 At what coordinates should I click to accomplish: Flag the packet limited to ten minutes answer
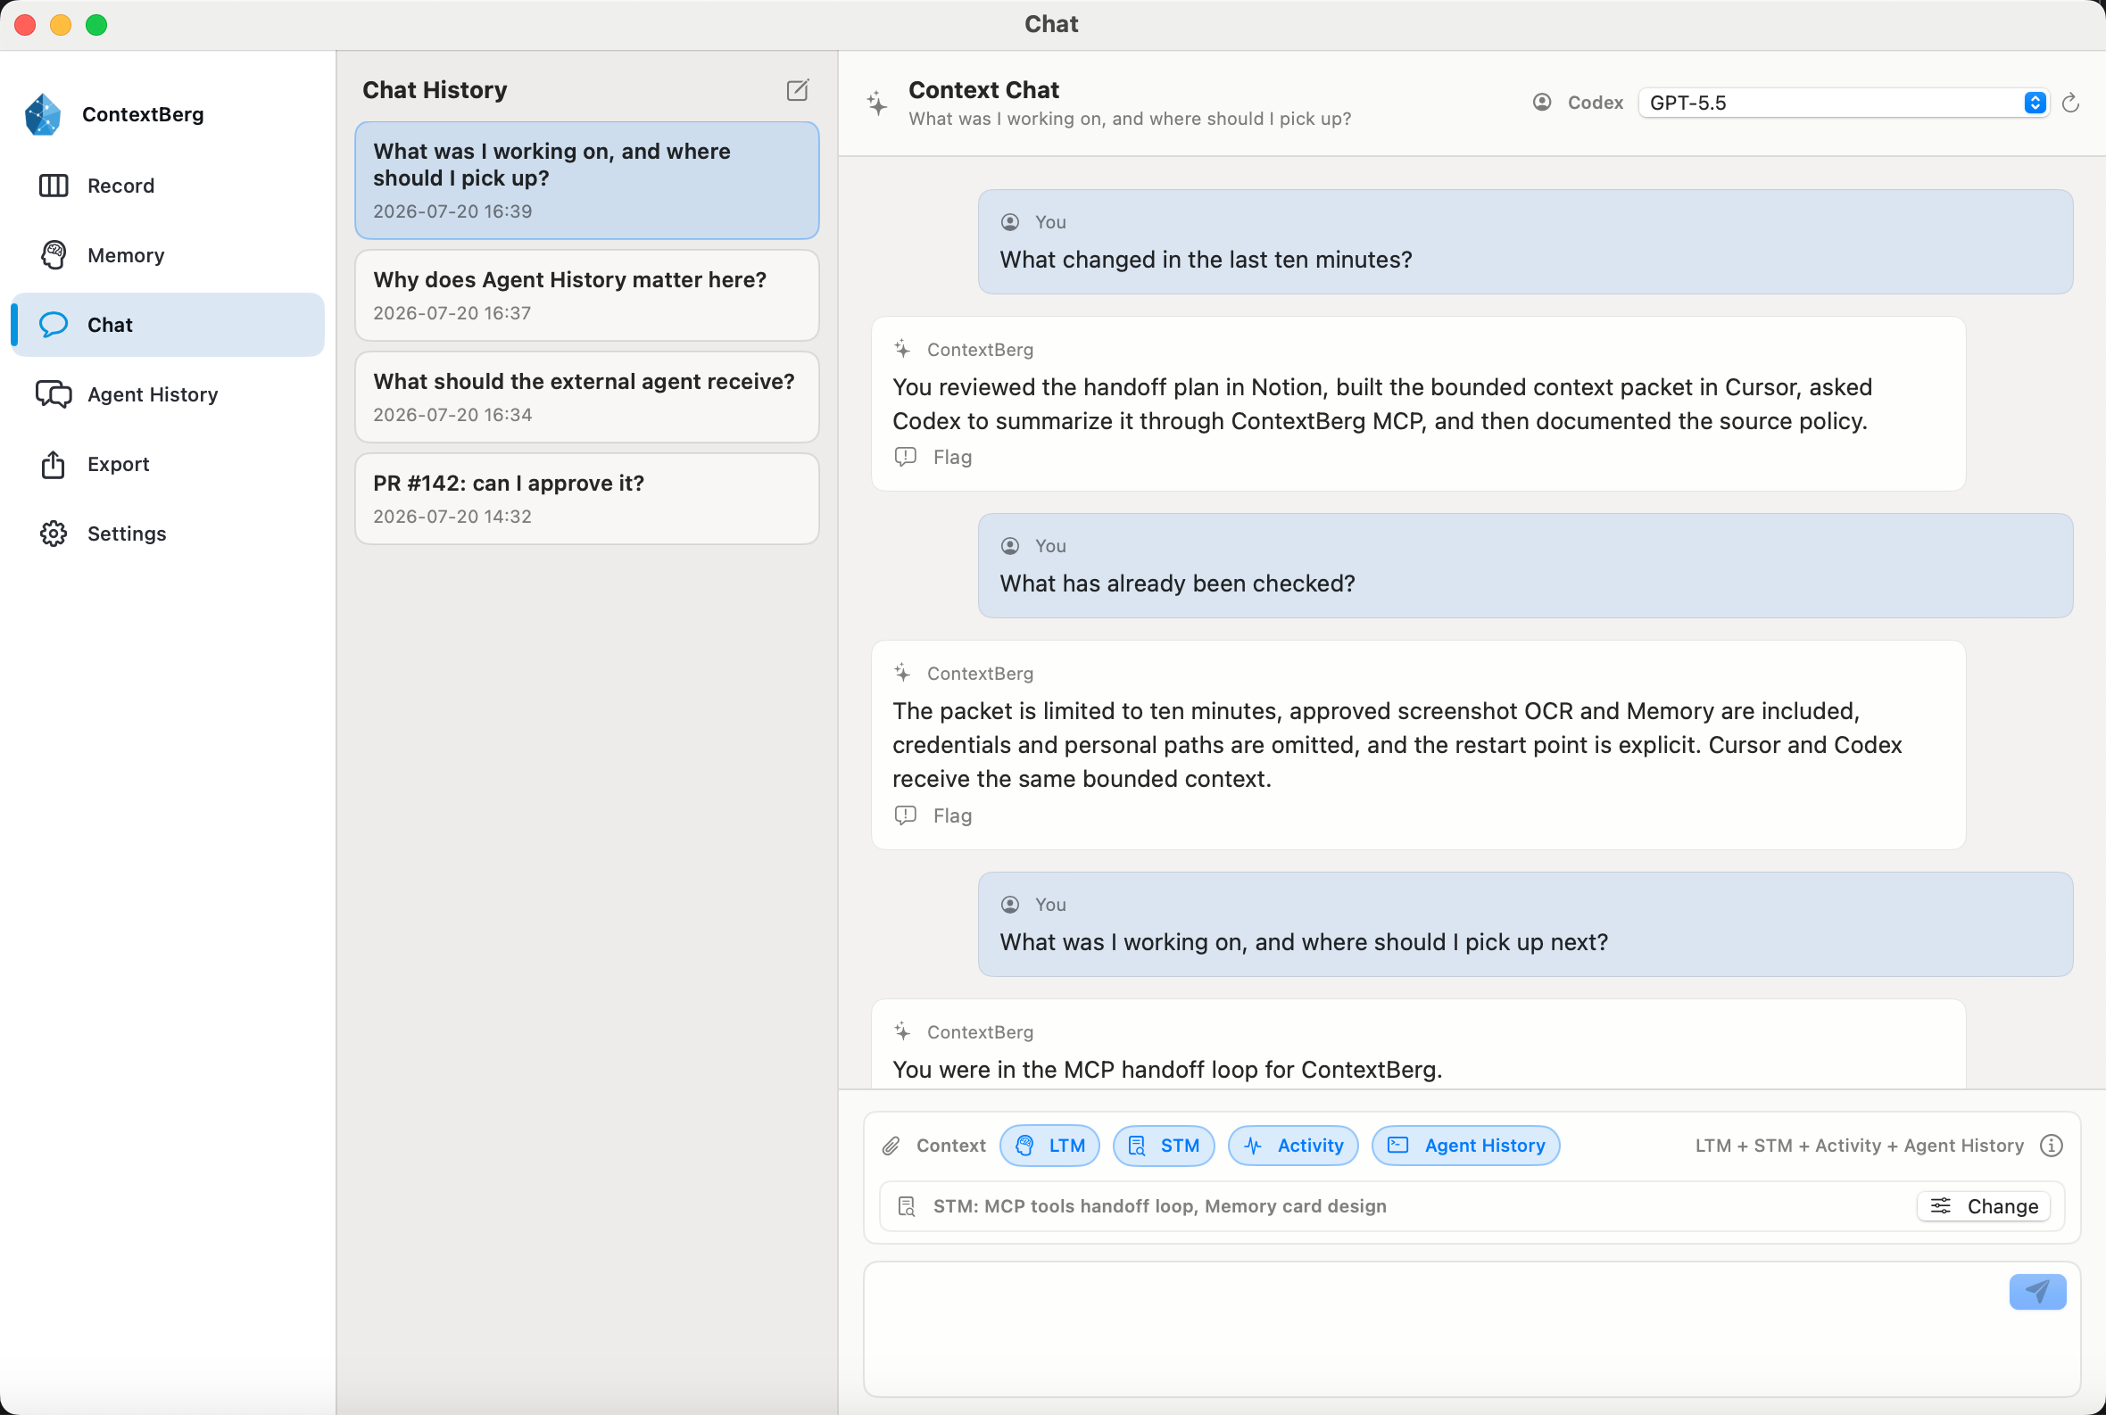tap(933, 815)
